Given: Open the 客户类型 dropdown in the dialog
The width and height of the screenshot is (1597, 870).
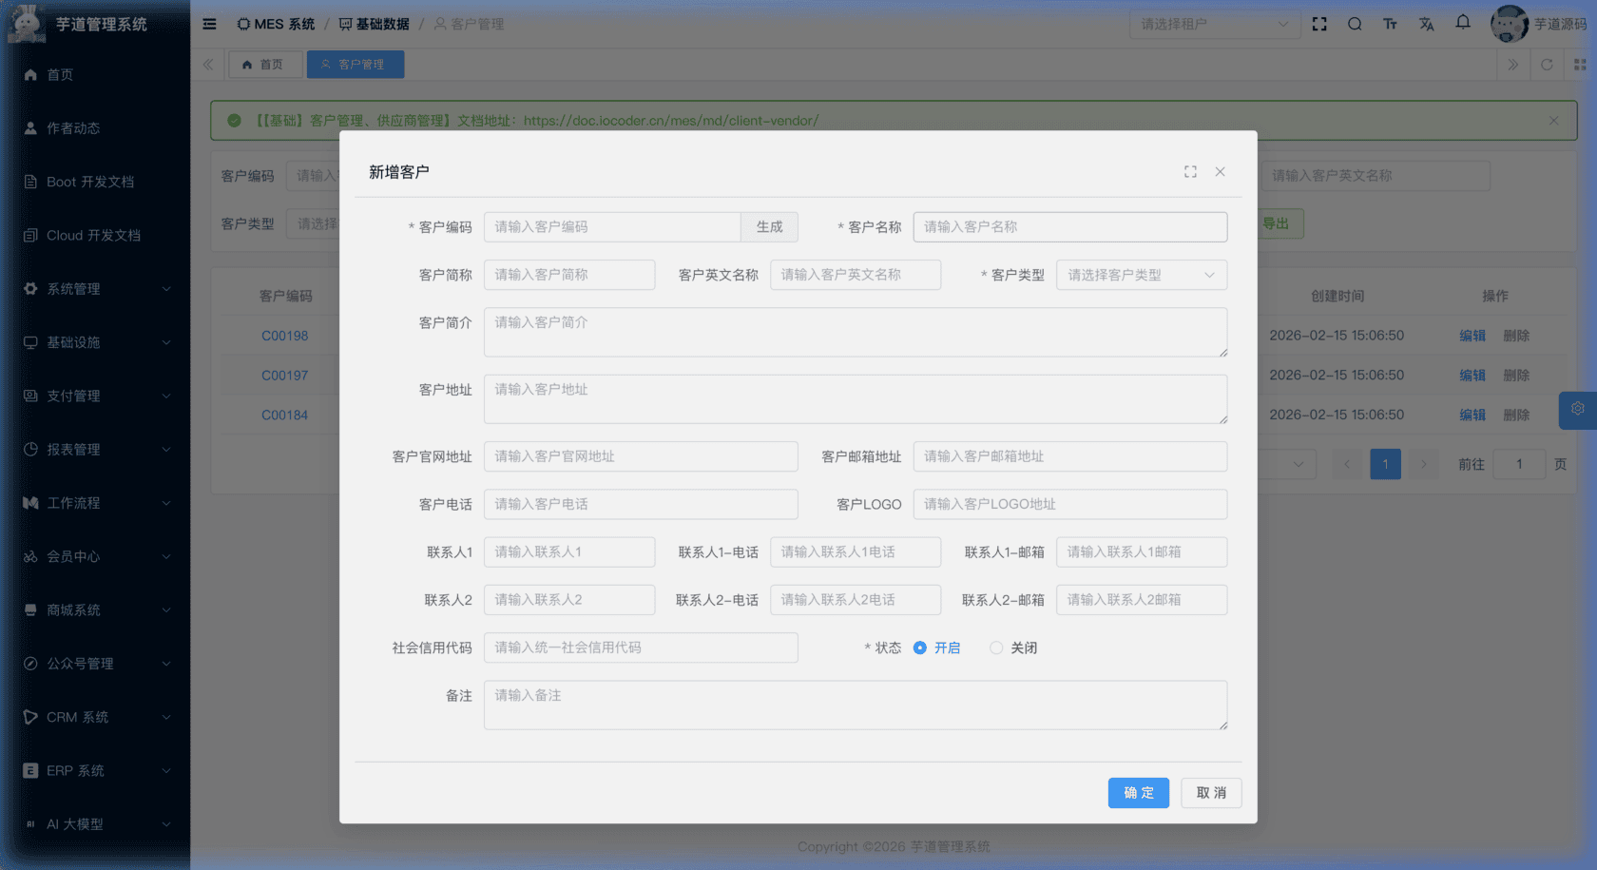Looking at the screenshot, I should click(x=1141, y=275).
